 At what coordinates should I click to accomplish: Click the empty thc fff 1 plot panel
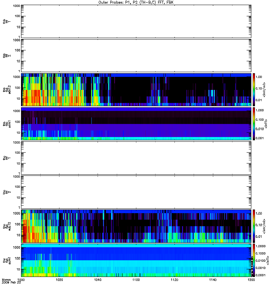click(136, 158)
